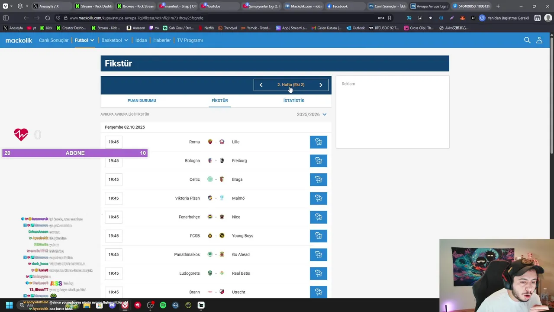Go to next week with right arrow
The image size is (554, 312).
pyautogui.click(x=321, y=85)
